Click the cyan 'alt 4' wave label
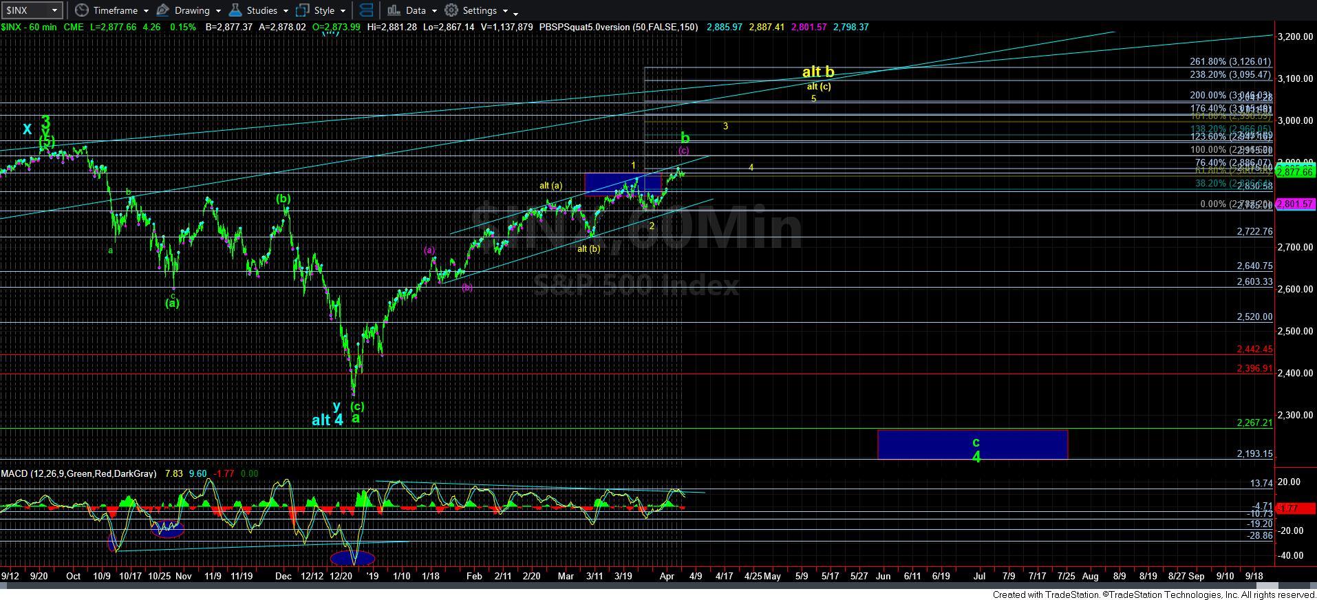Screen dimensions: 1317x600 pos(328,420)
